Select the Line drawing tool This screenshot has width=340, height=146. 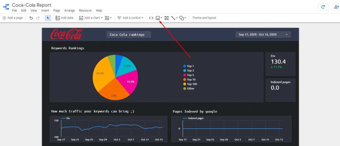(173, 18)
